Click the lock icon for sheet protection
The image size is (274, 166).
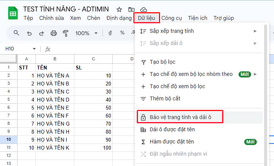pos(143,117)
